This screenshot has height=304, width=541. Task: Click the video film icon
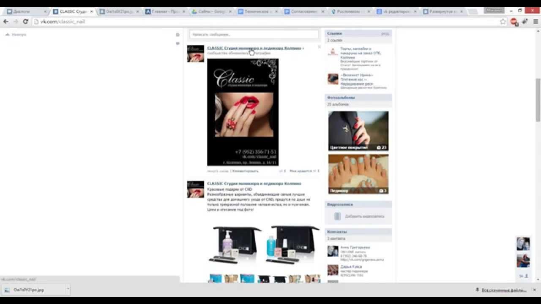click(337, 216)
